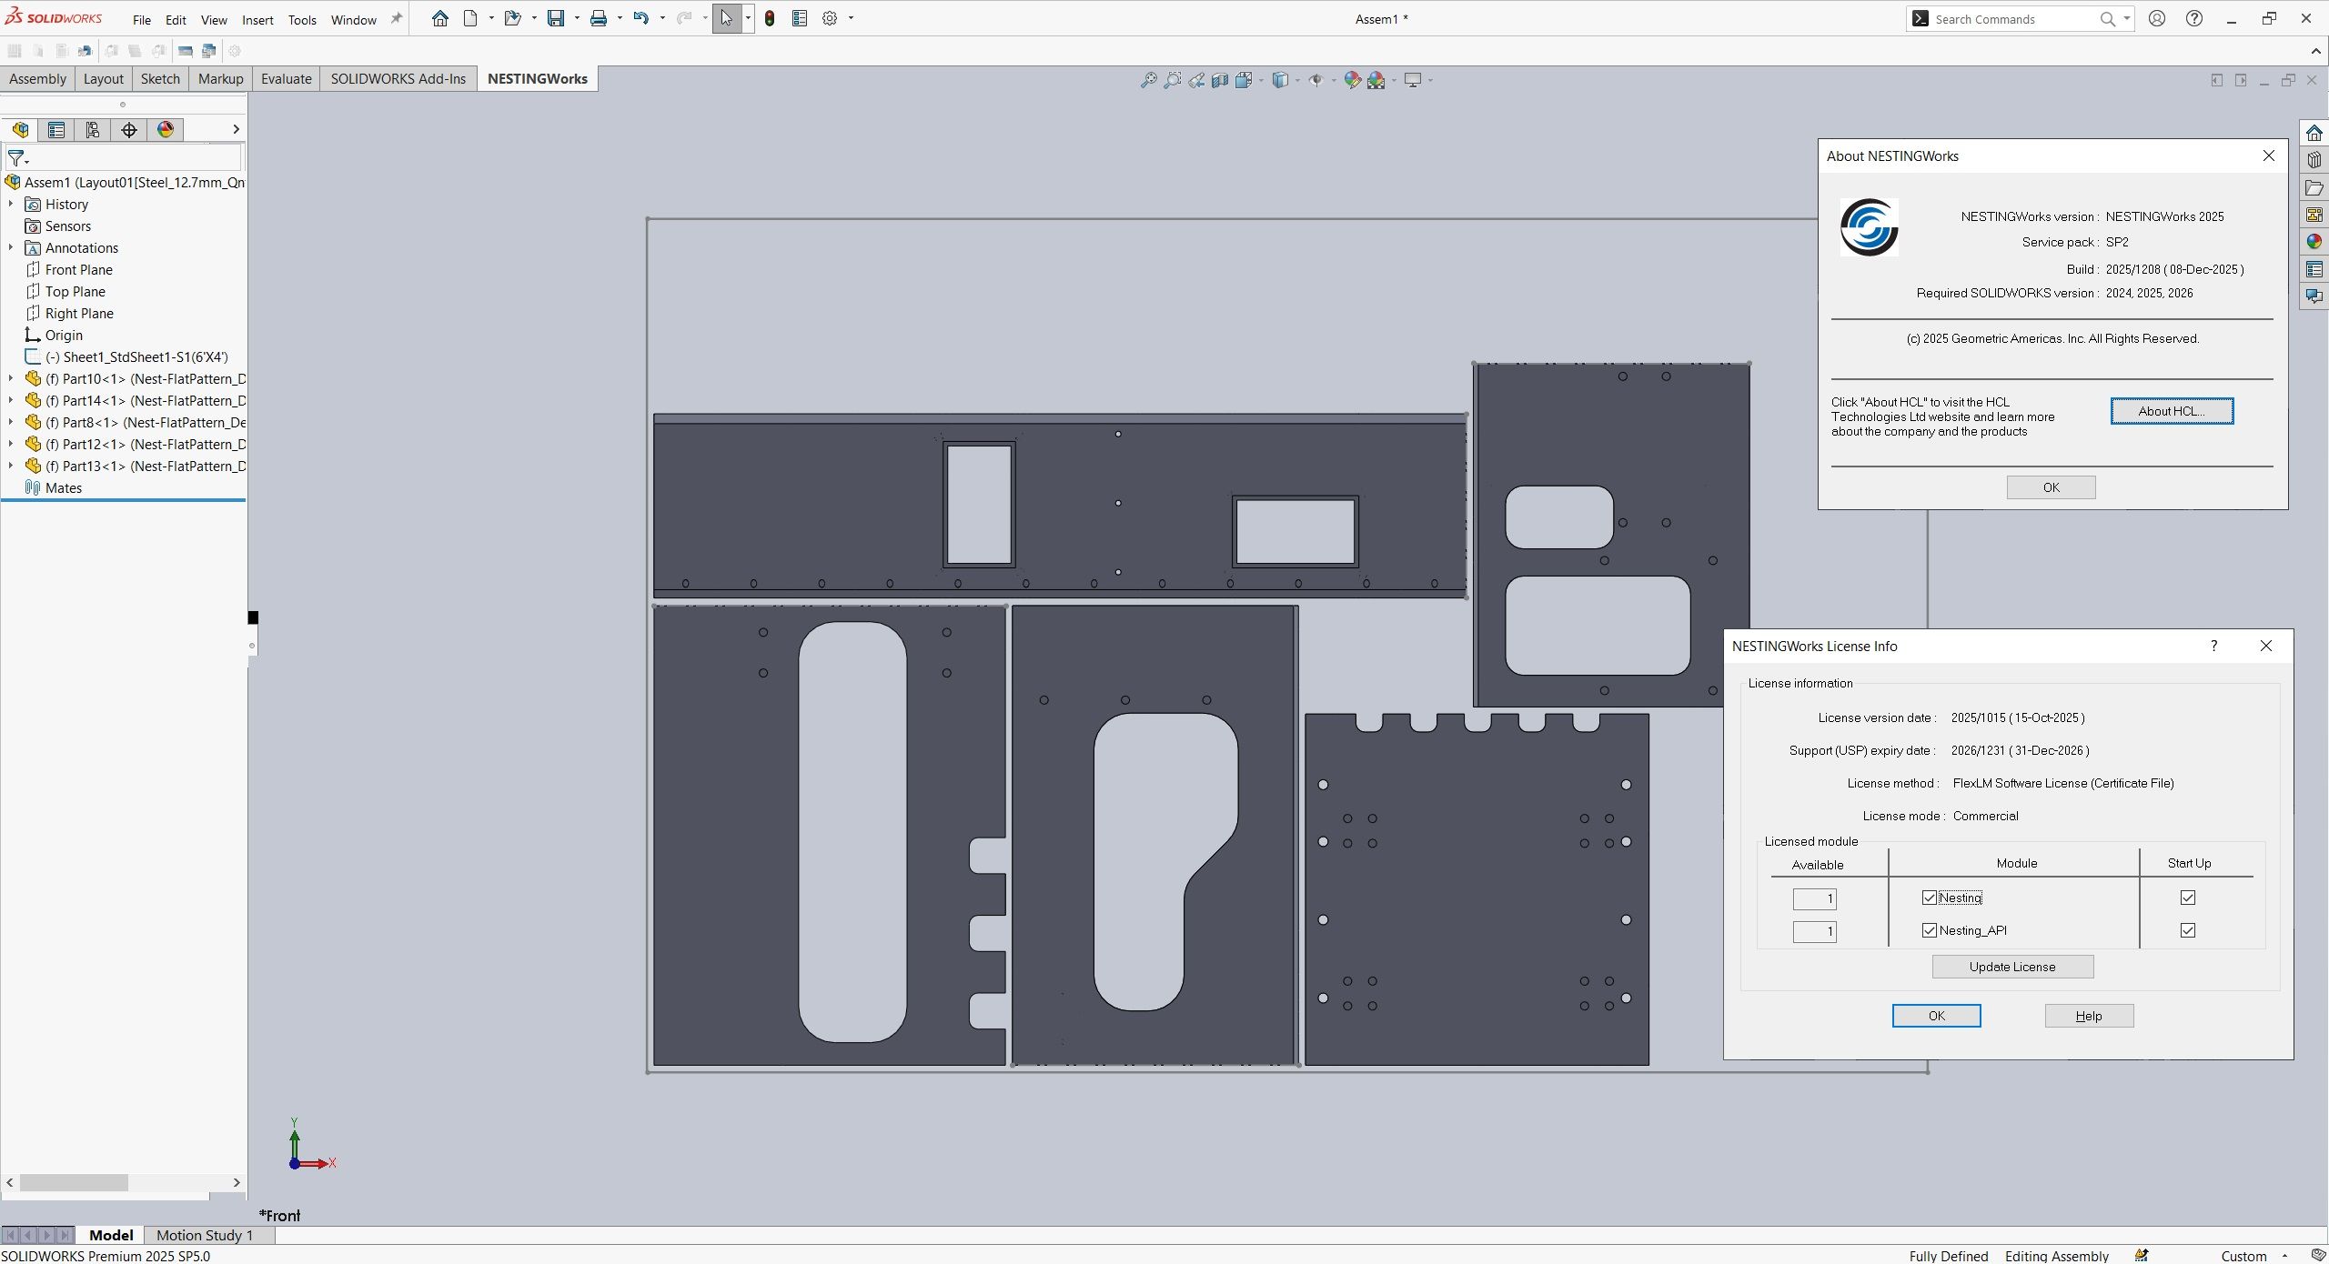
Task: Create a new document via New icon
Action: (x=470, y=18)
